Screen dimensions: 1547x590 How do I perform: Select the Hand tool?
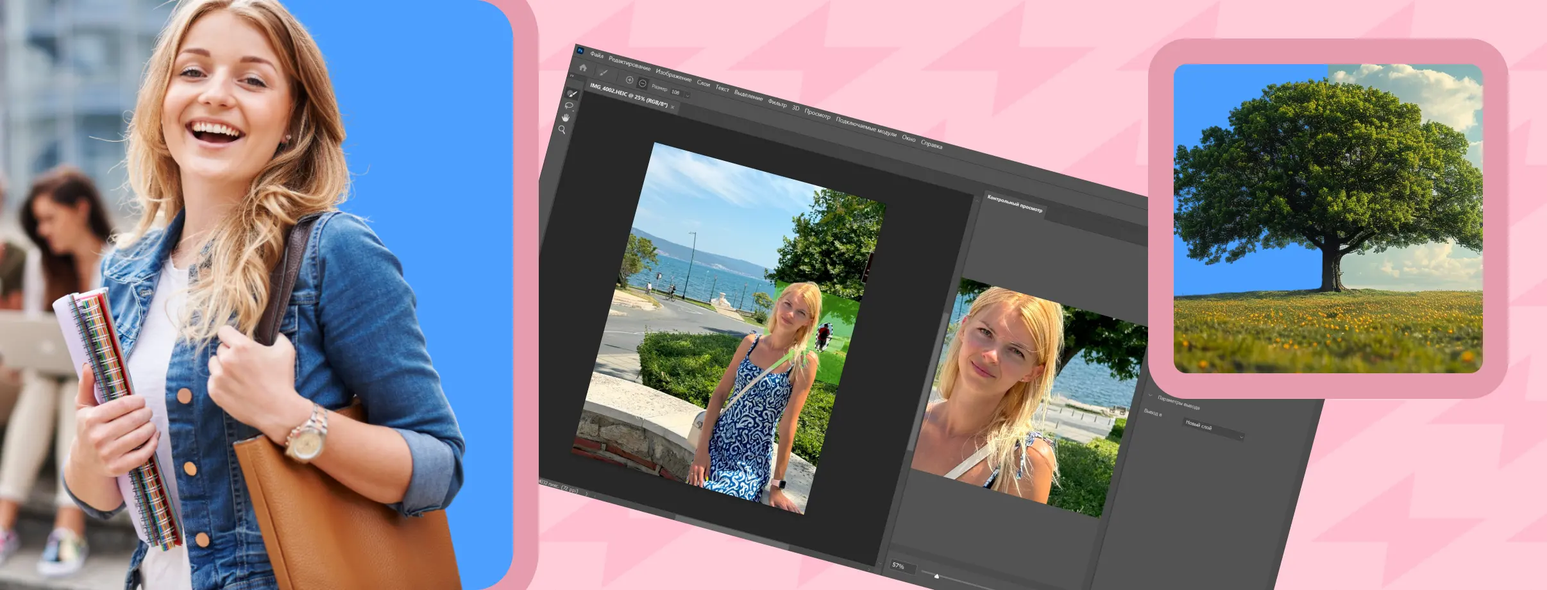tap(565, 118)
